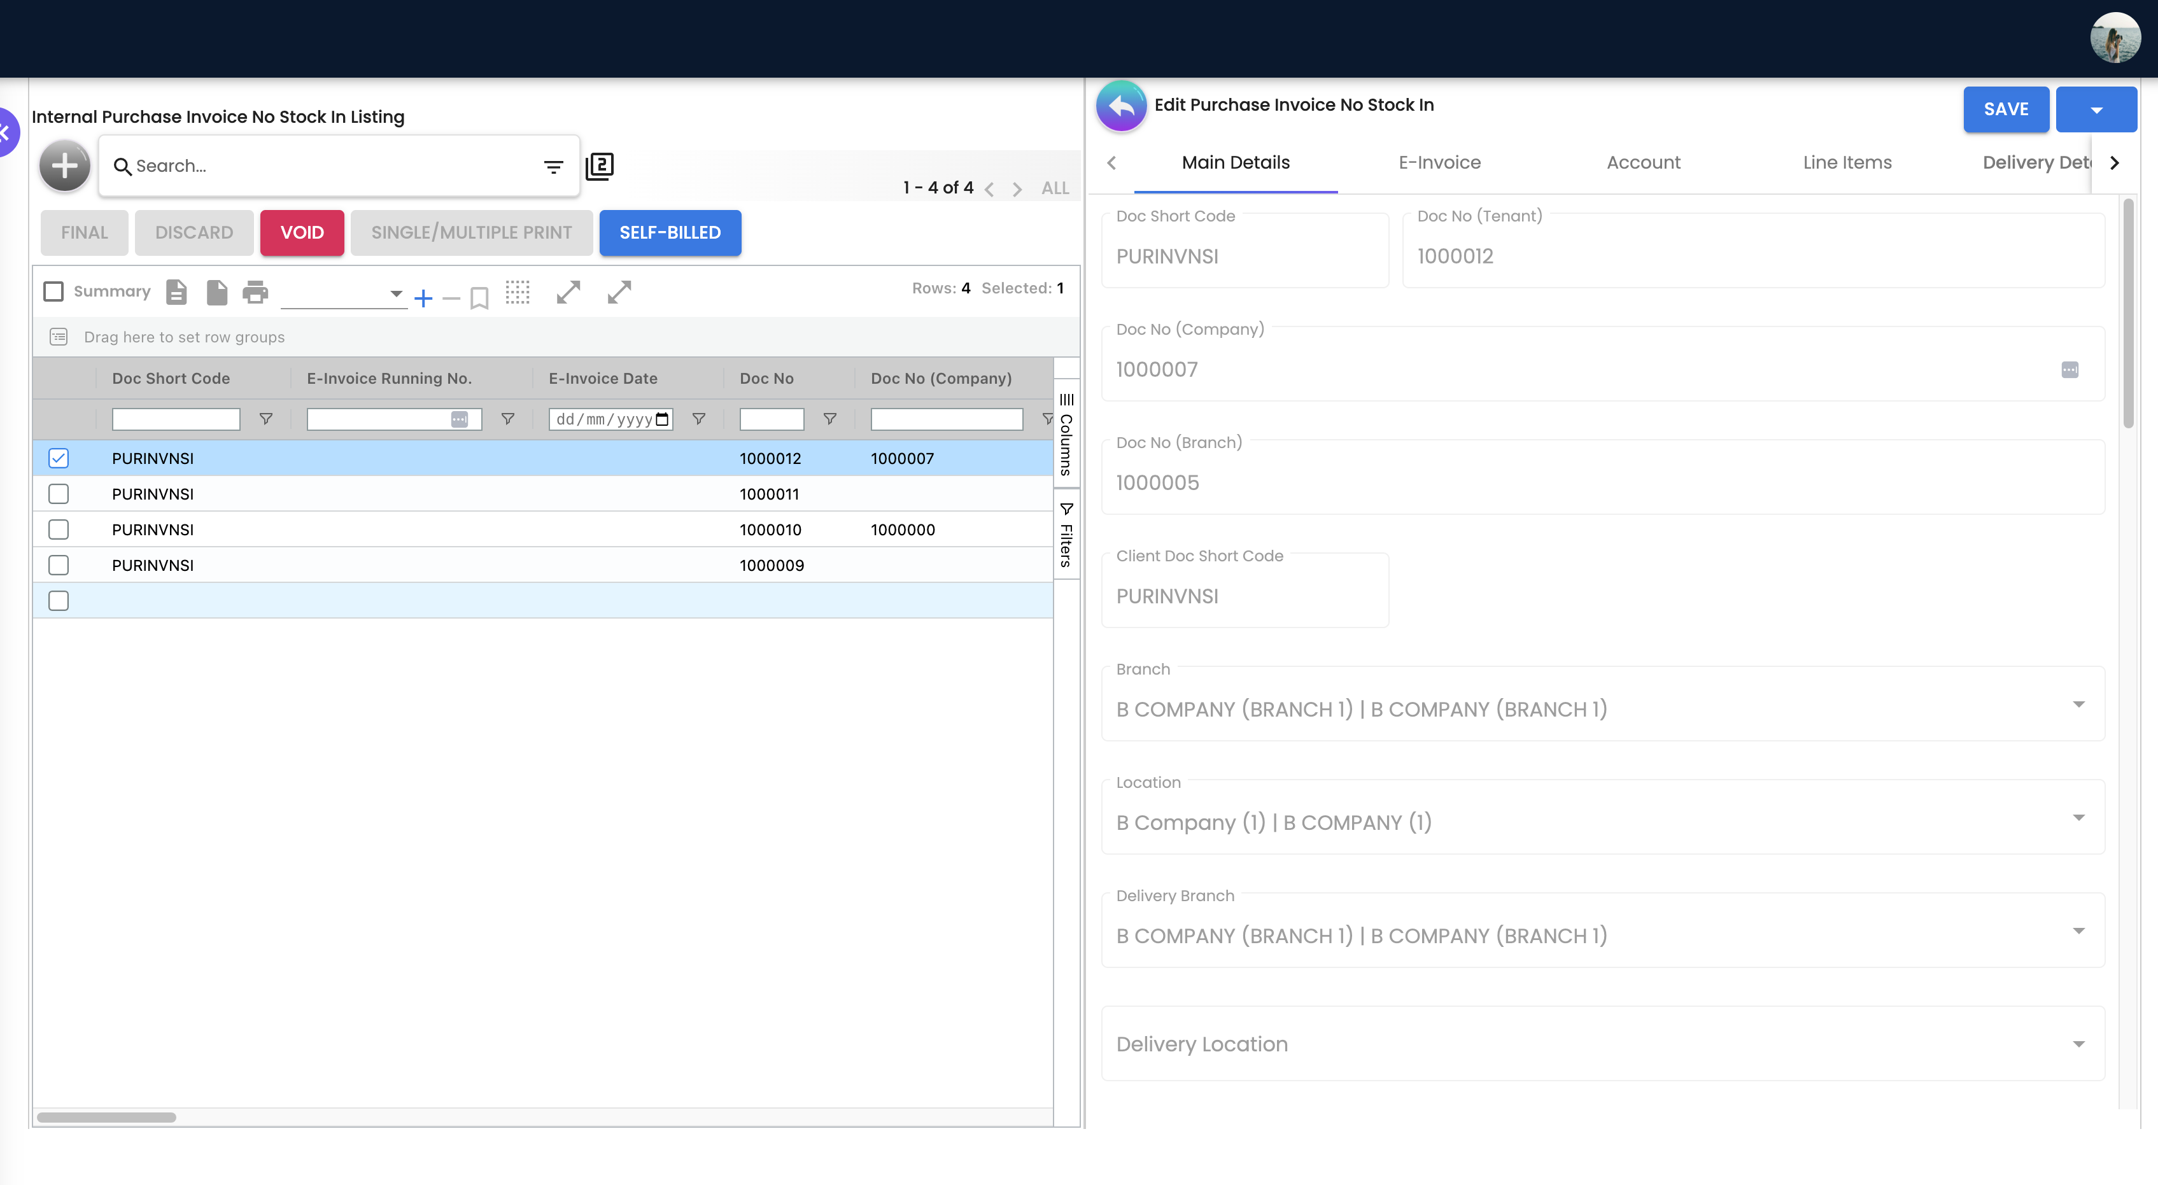Image resolution: width=2158 pixels, height=1185 pixels.
Task: Click the back arrow beside Edit Purchase Invoice
Action: (1121, 106)
